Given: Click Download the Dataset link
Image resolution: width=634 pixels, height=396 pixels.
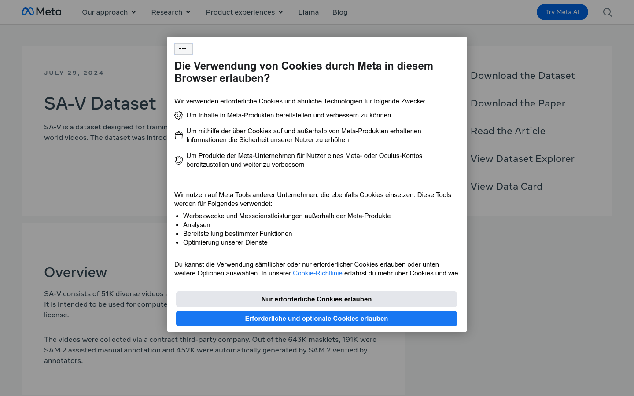Looking at the screenshot, I should pos(523,76).
